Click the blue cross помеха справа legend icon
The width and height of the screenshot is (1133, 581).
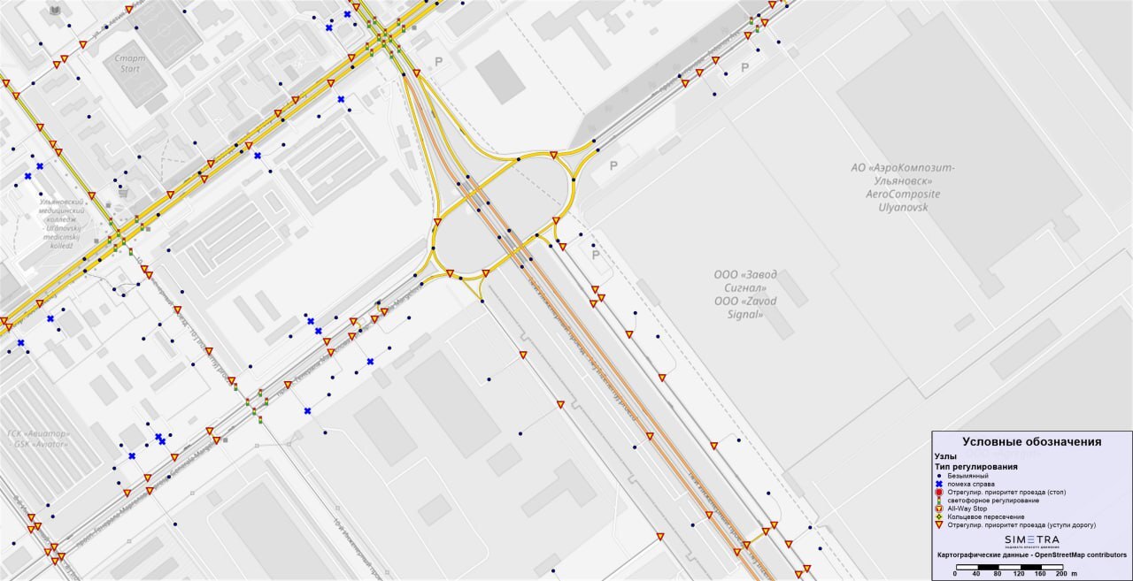point(939,484)
